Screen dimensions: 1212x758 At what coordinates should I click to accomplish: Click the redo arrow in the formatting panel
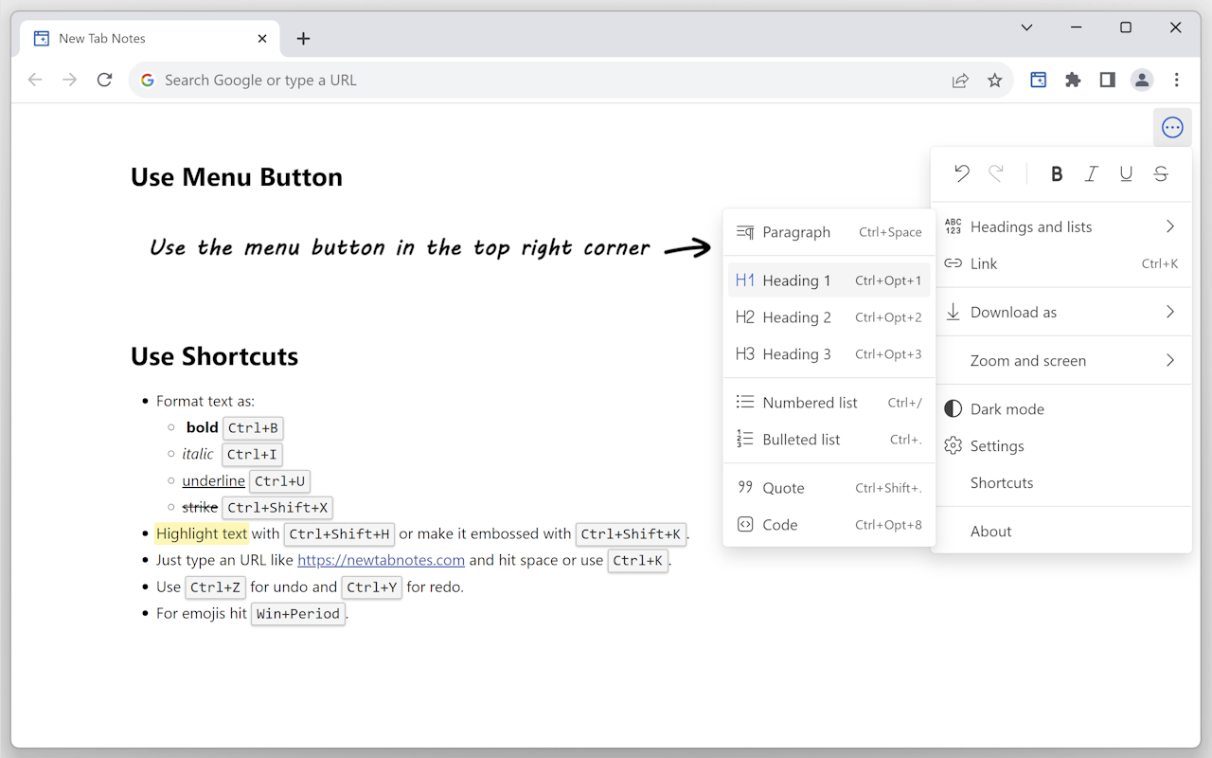(x=996, y=173)
